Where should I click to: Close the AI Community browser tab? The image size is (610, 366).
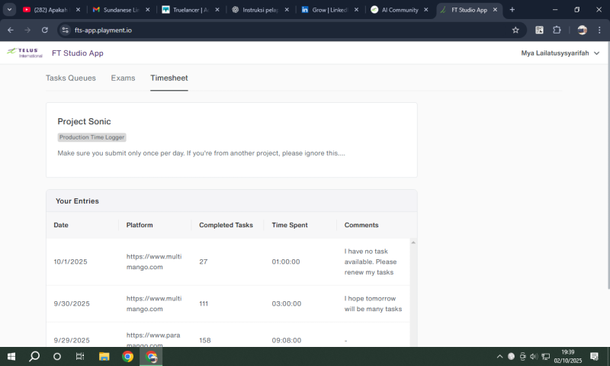pyautogui.click(x=425, y=10)
